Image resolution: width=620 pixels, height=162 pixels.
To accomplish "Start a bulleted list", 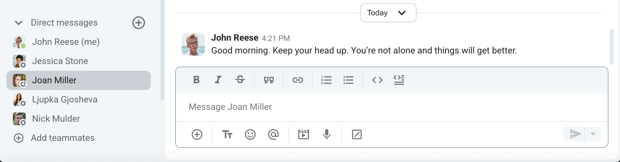I will coord(348,80).
